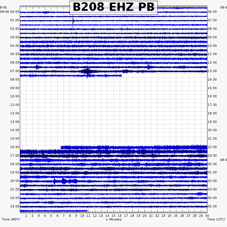
Task: Select the 22:30 UTC row label
Action: coord(212,147)
